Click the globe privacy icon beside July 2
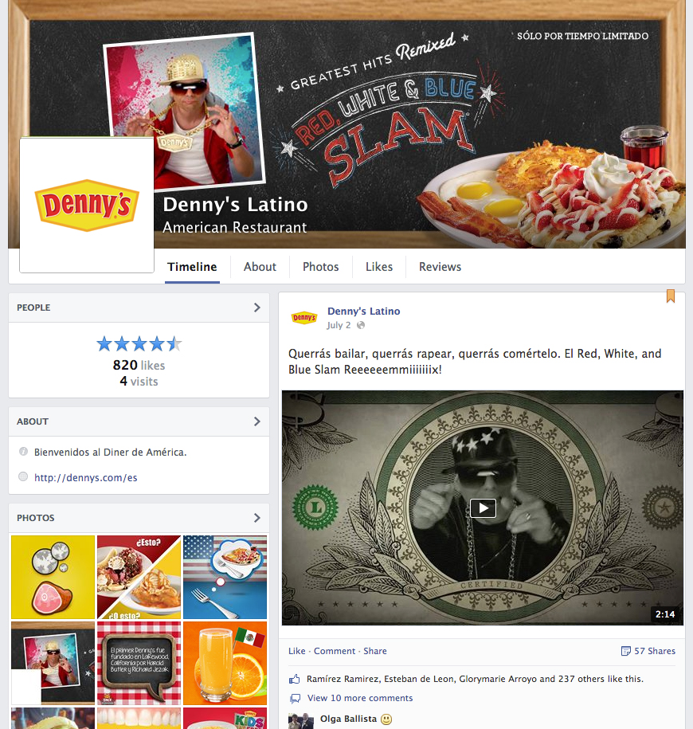693x729 pixels. click(361, 325)
